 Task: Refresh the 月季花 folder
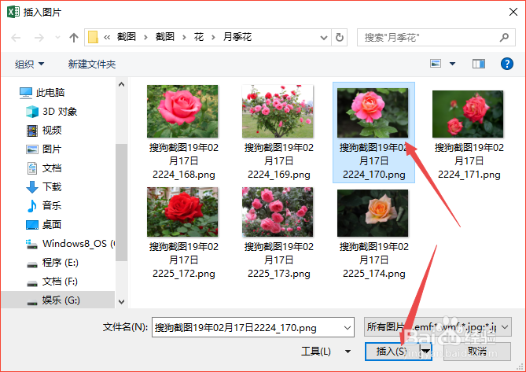click(x=340, y=37)
